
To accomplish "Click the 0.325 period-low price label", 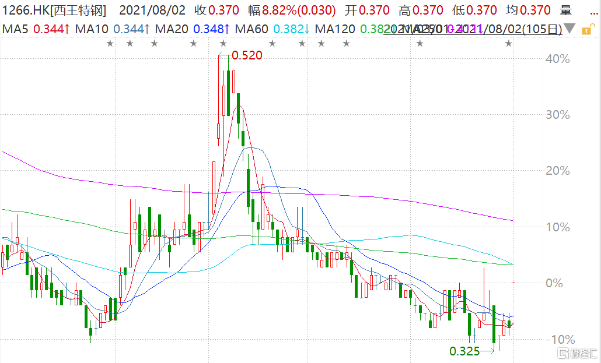I will click(x=464, y=351).
